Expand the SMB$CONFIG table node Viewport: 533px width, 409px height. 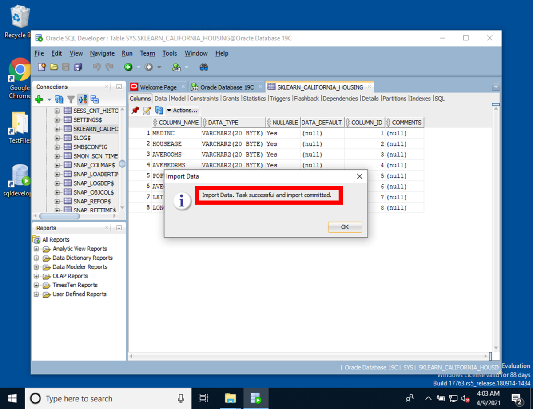pyautogui.click(x=57, y=147)
